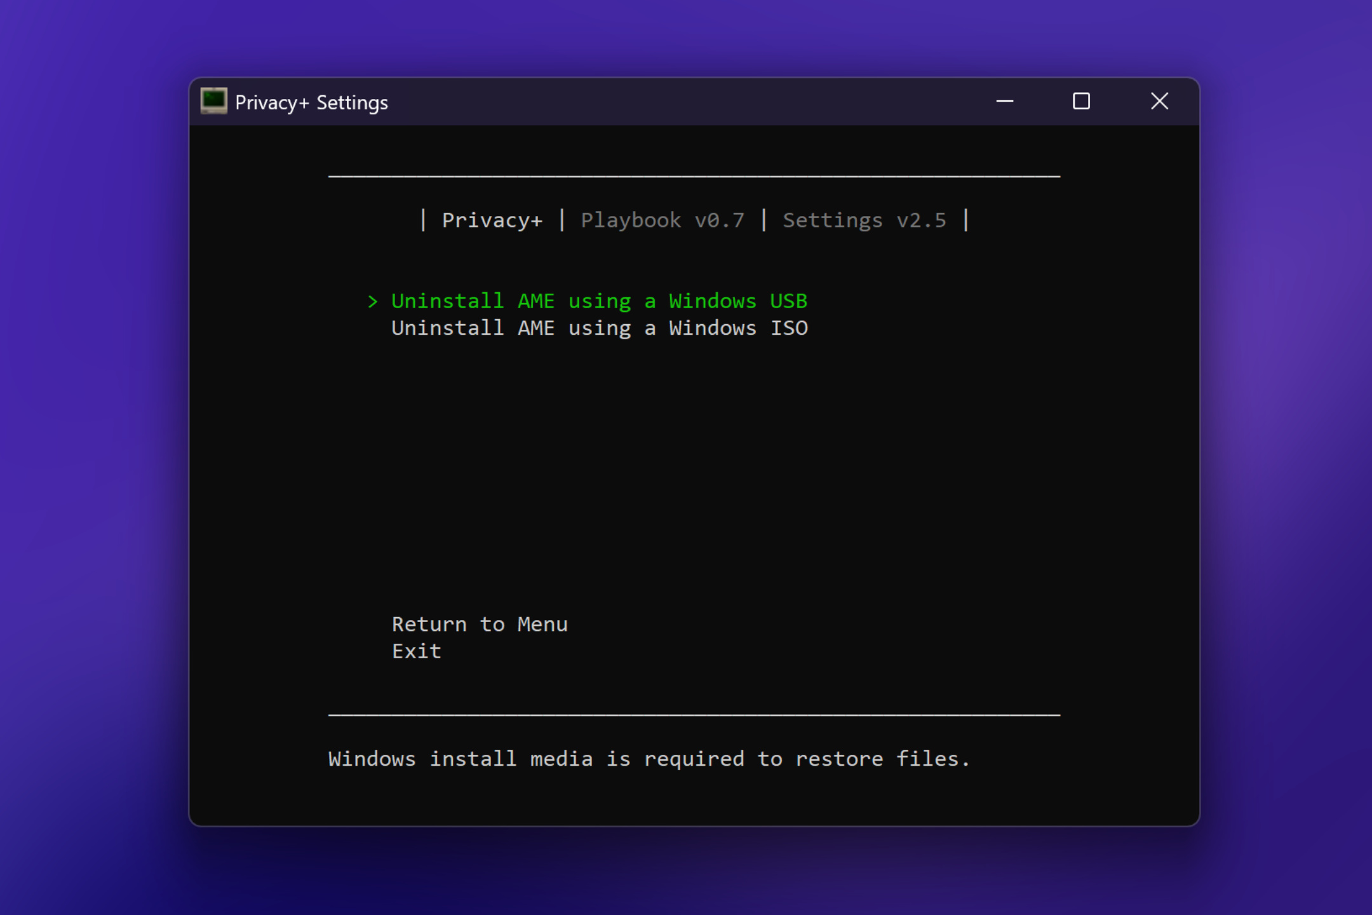Click the Privacy+ Settings window title

click(x=311, y=102)
